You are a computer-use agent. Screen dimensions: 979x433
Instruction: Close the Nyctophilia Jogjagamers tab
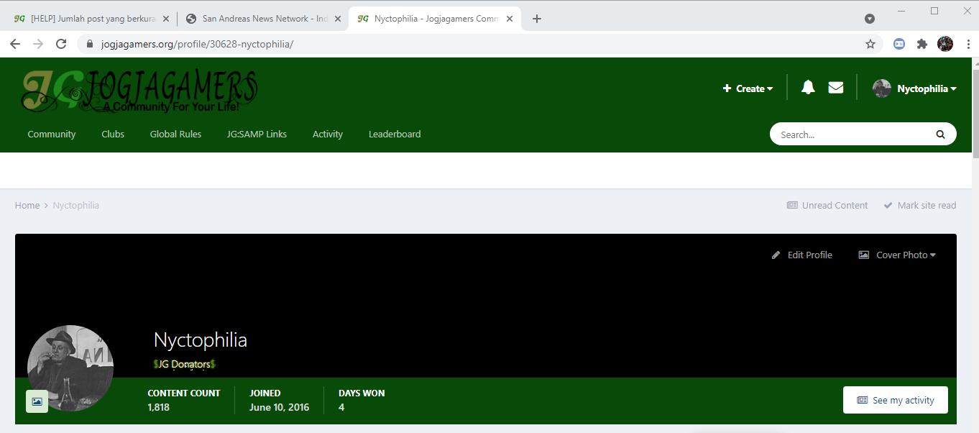(x=510, y=19)
